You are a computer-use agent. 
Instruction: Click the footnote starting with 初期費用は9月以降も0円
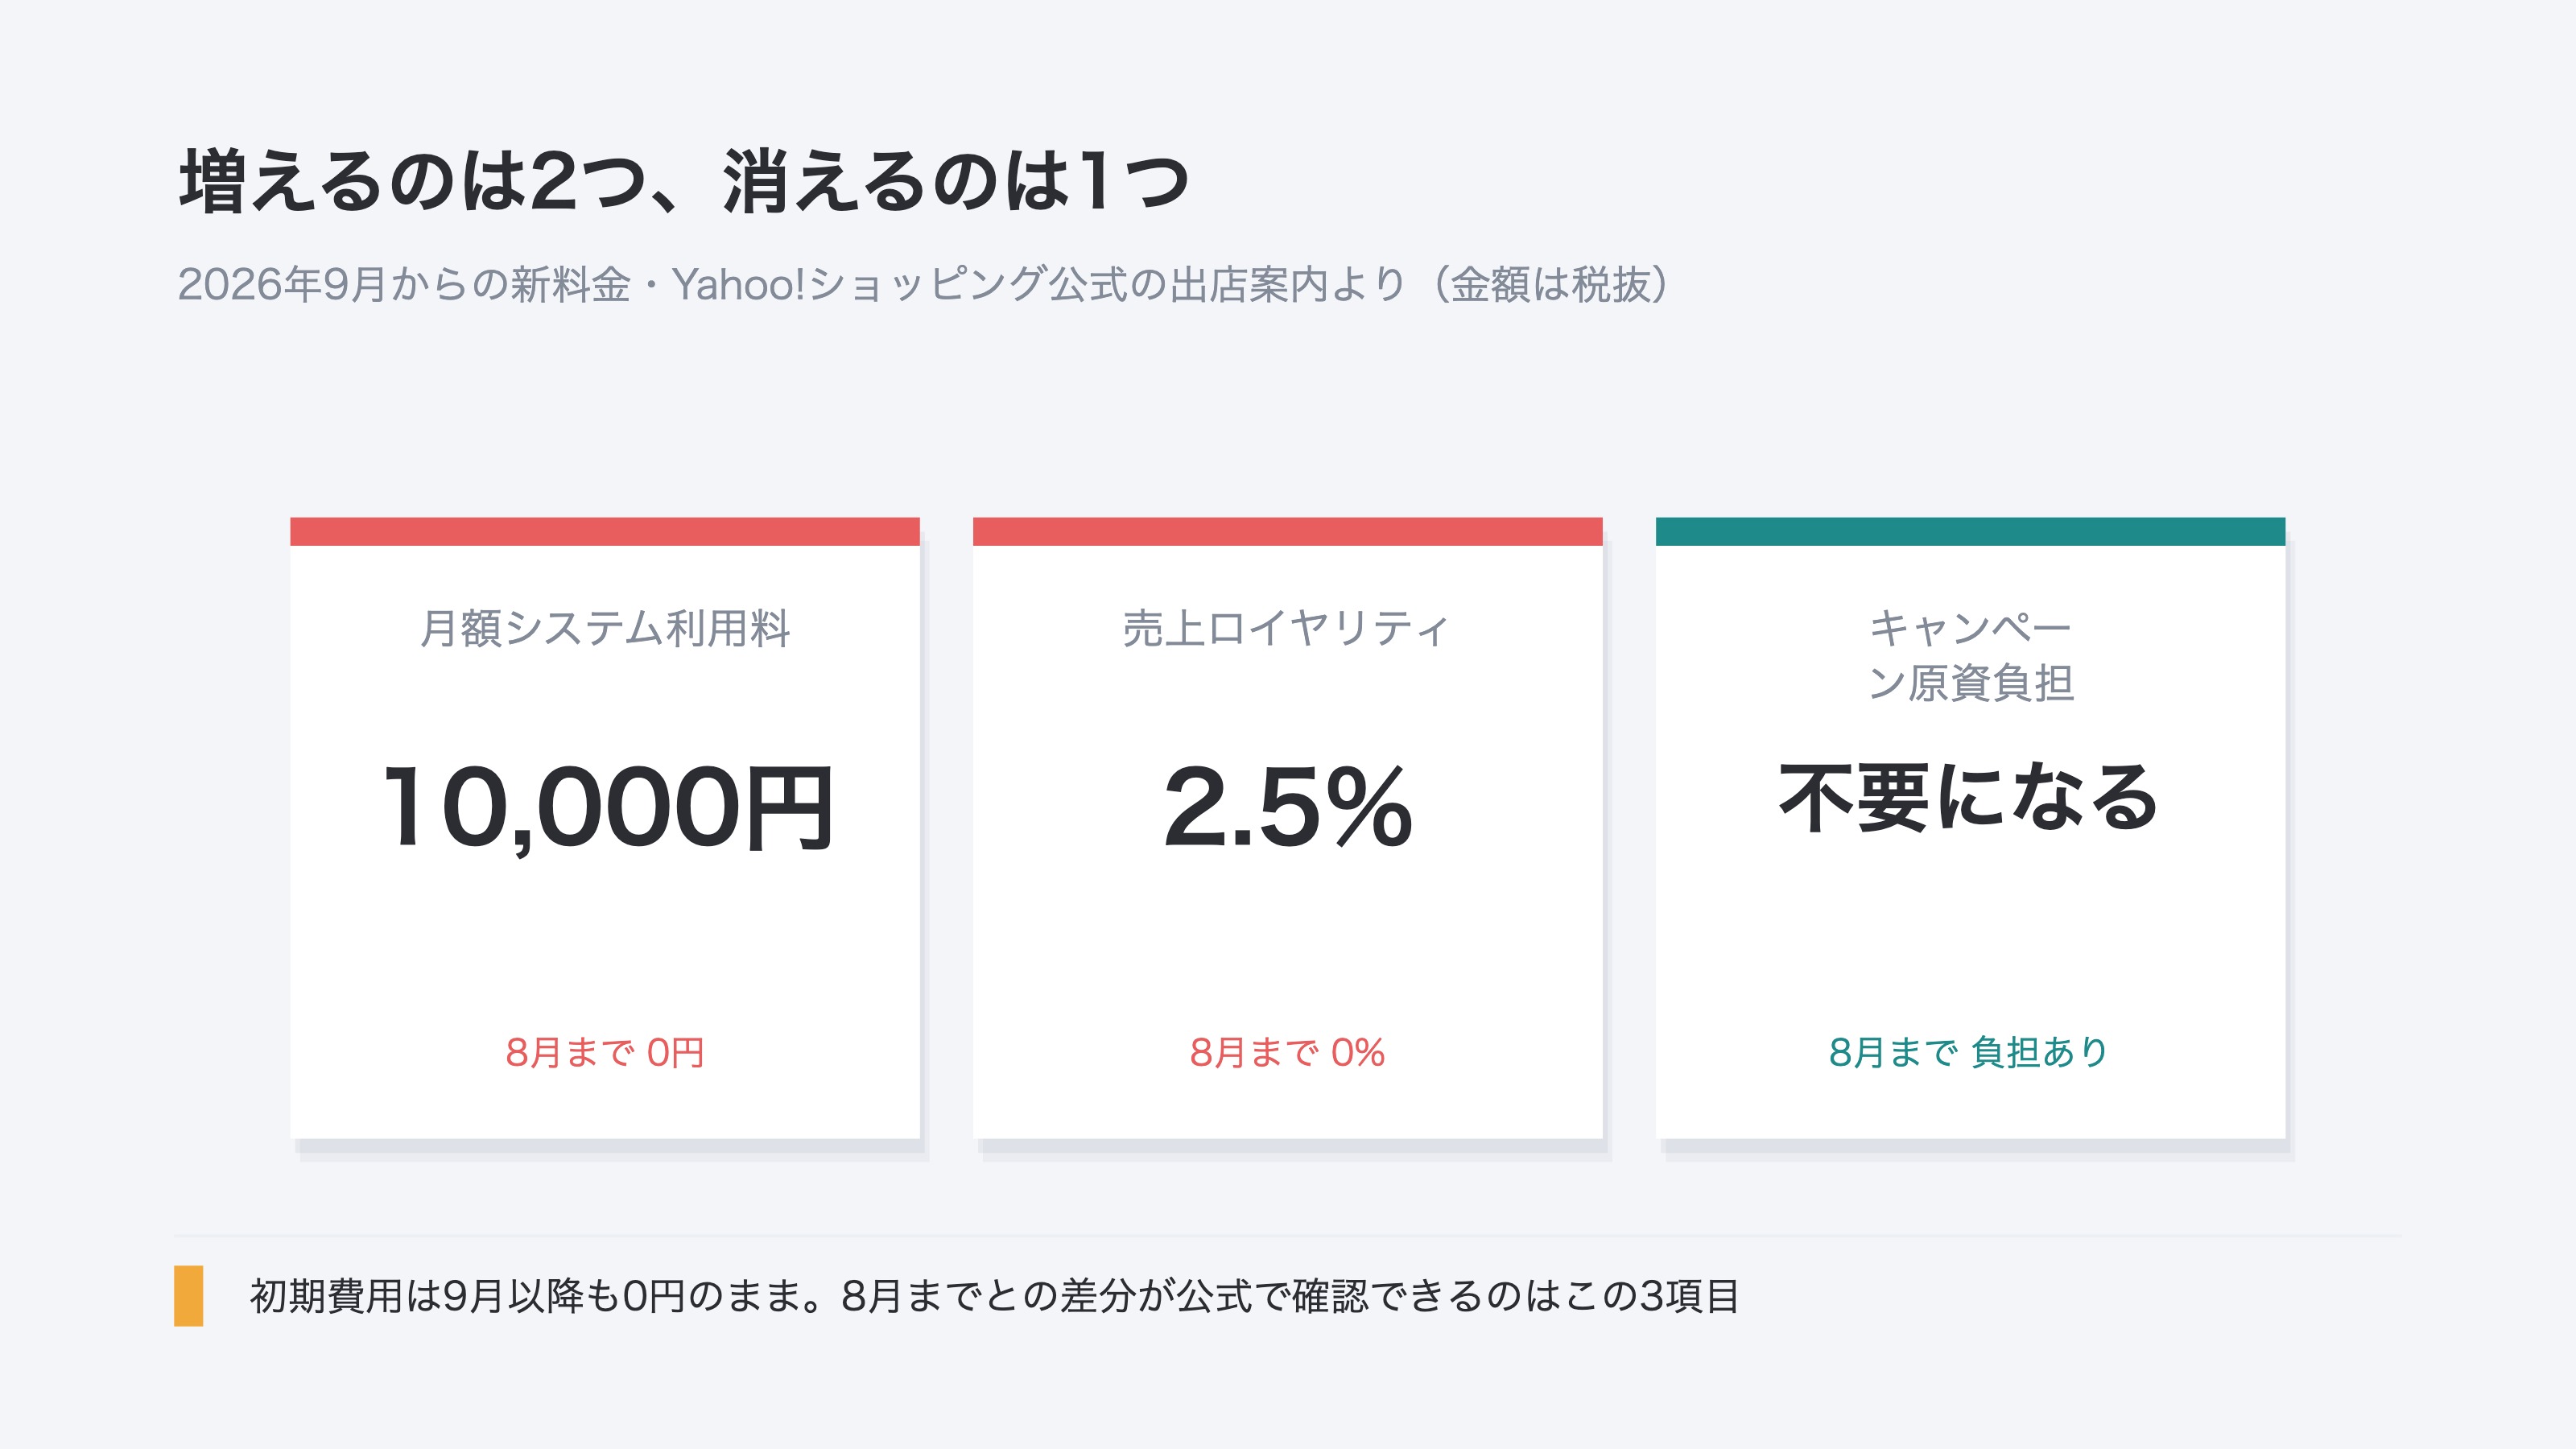tap(994, 1296)
